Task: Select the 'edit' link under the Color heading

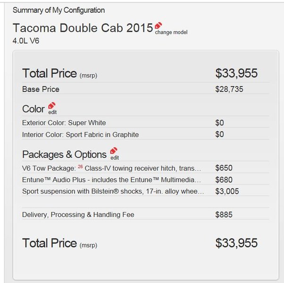Action: point(52,112)
